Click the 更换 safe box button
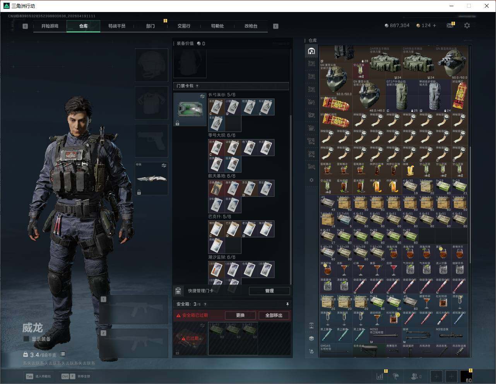 240,315
